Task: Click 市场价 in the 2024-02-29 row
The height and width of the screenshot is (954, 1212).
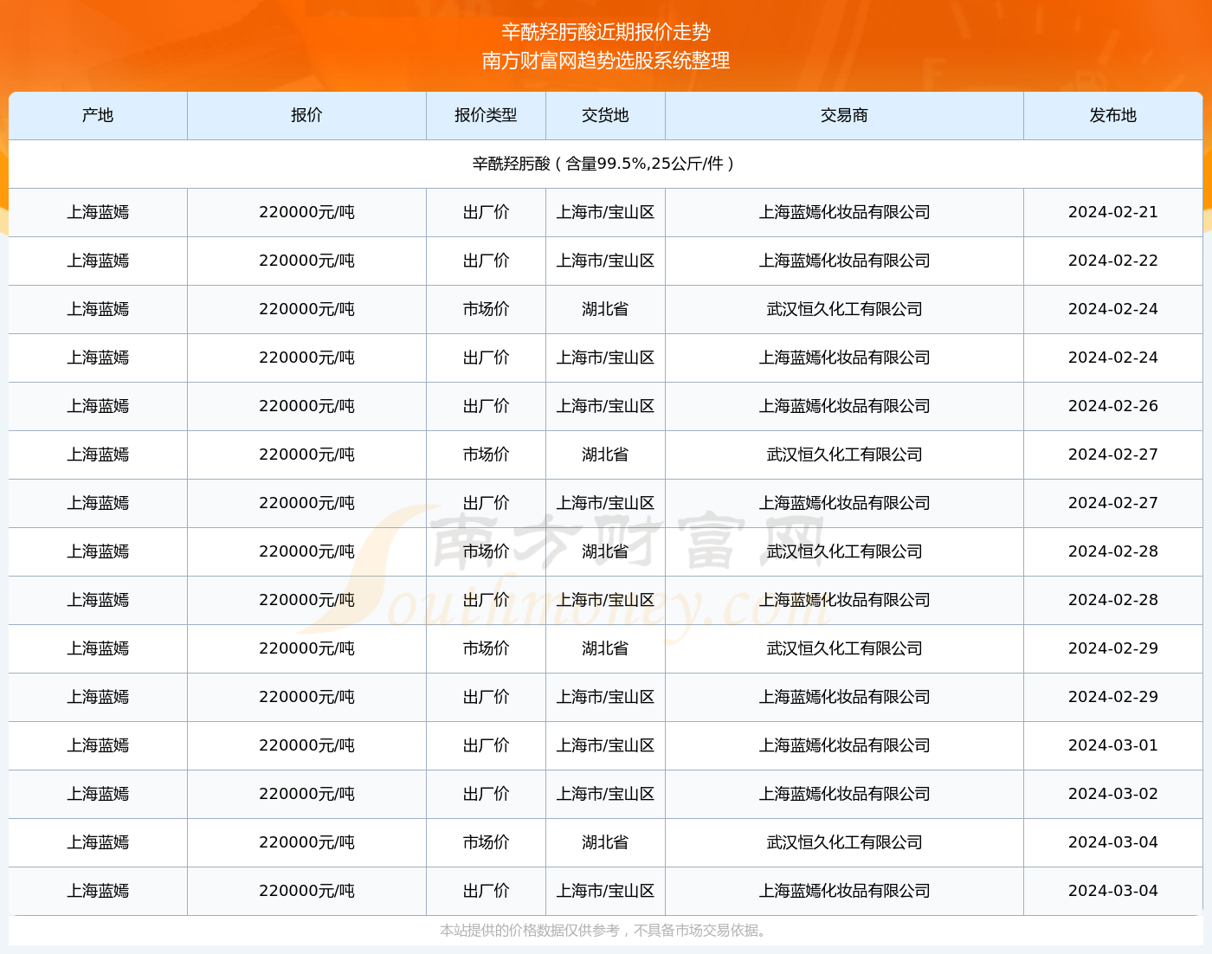Action: [x=486, y=648]
